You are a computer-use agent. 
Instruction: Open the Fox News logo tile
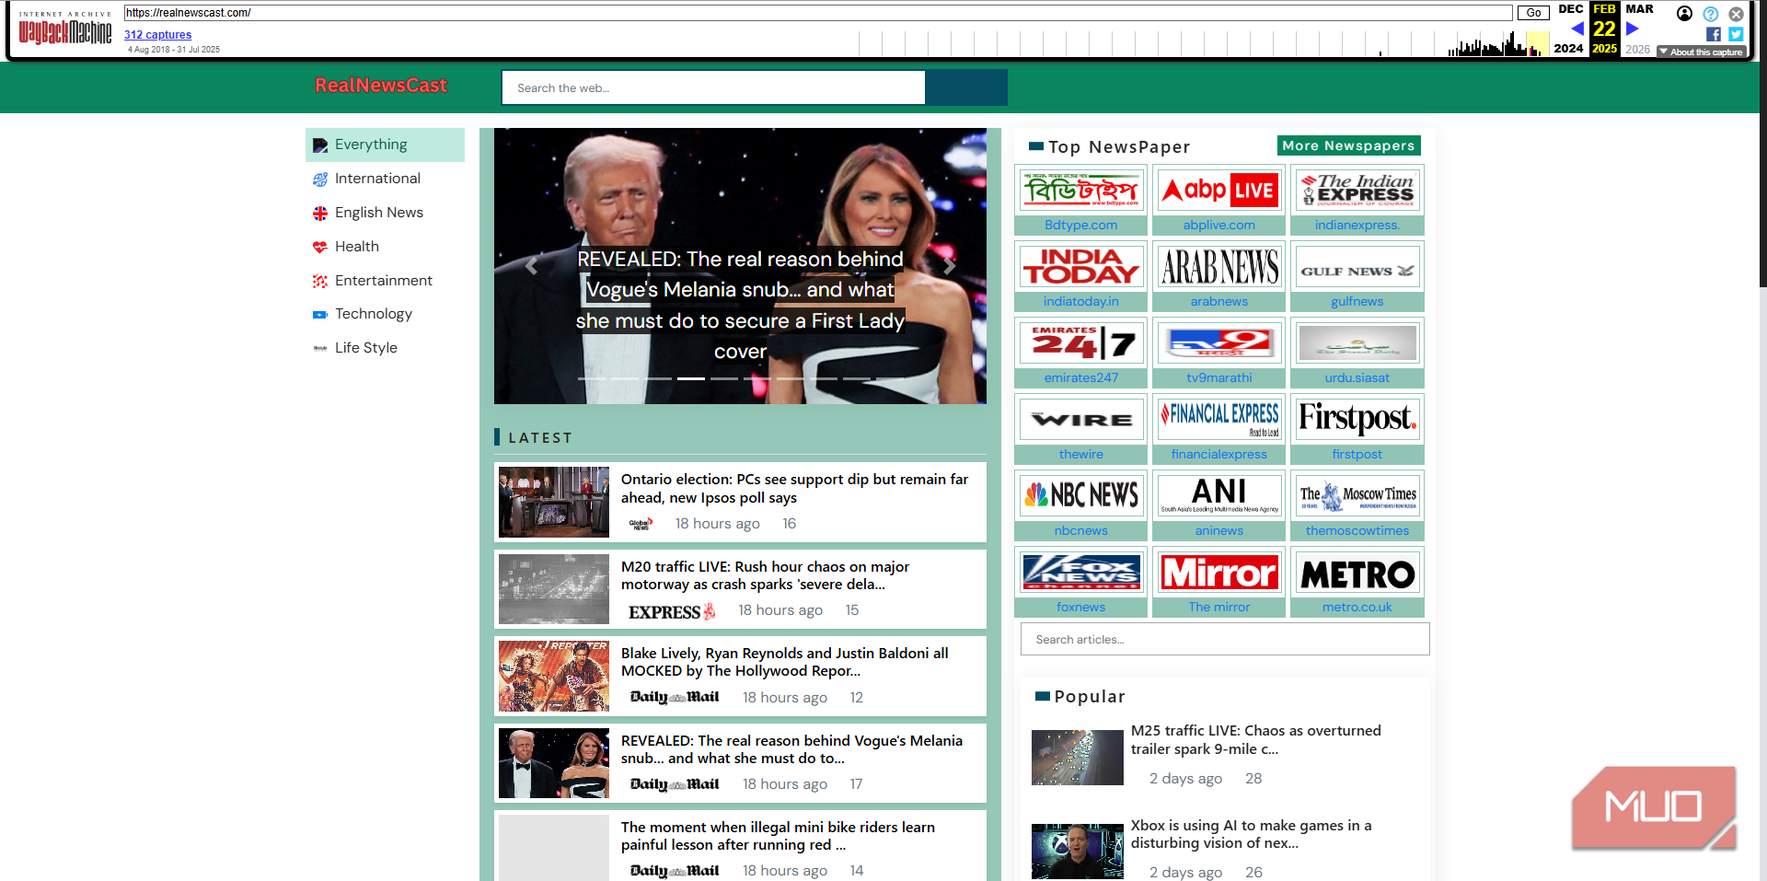point(1080,573)
